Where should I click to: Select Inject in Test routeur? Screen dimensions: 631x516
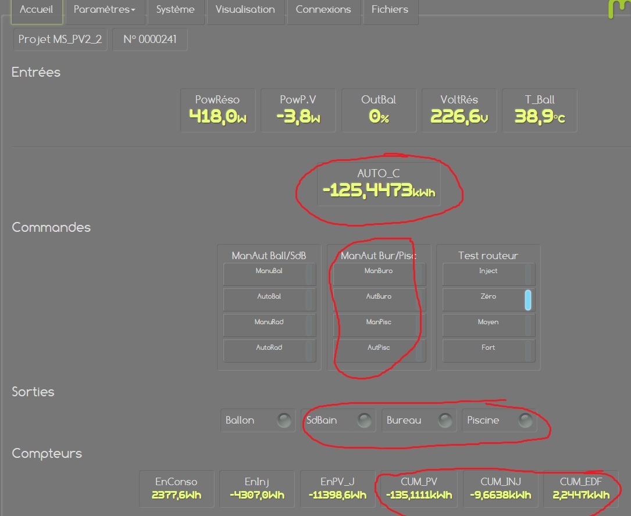(x=489, y=274)
